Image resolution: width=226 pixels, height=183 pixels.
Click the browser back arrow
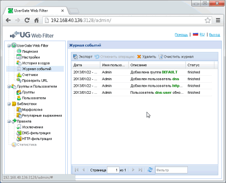click(x=8, y=20)
